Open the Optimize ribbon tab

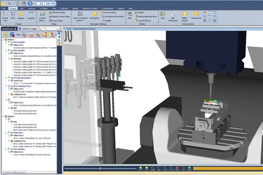[x=64, y=8]
